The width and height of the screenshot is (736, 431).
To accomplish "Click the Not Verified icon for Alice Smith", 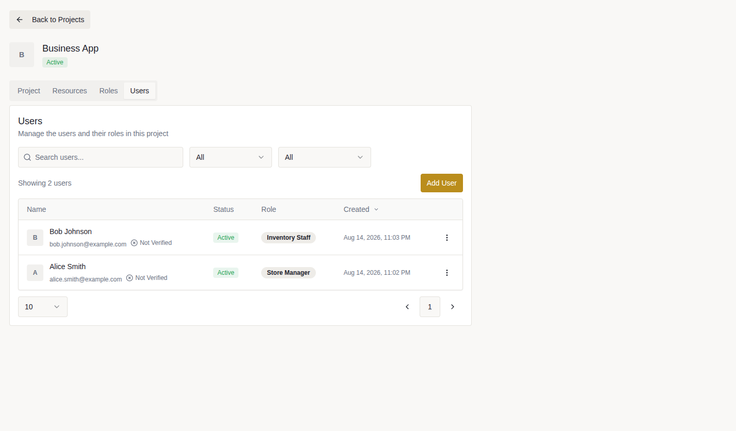I will coord(130,278).
